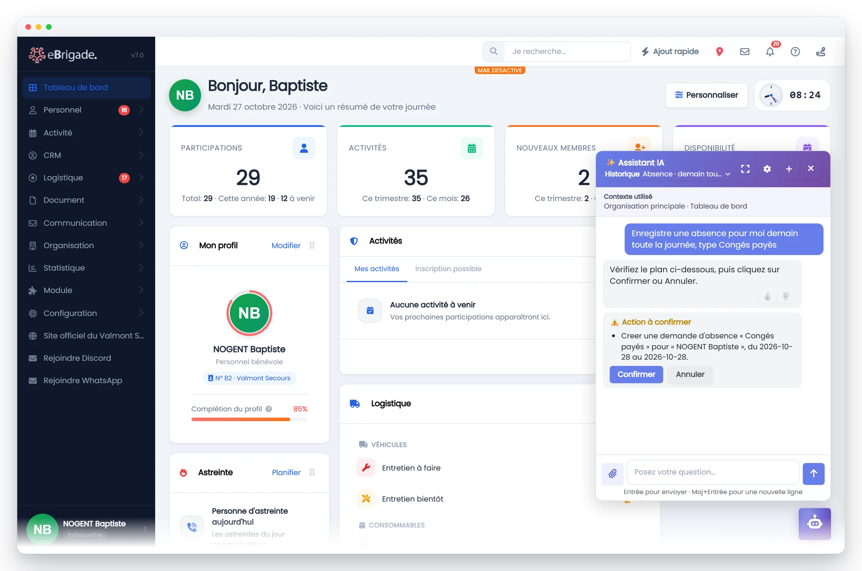Image resolution: width=862 pixels, height=571 pixels.
Task: Click the robot assistant floating button
Action: 815,524
